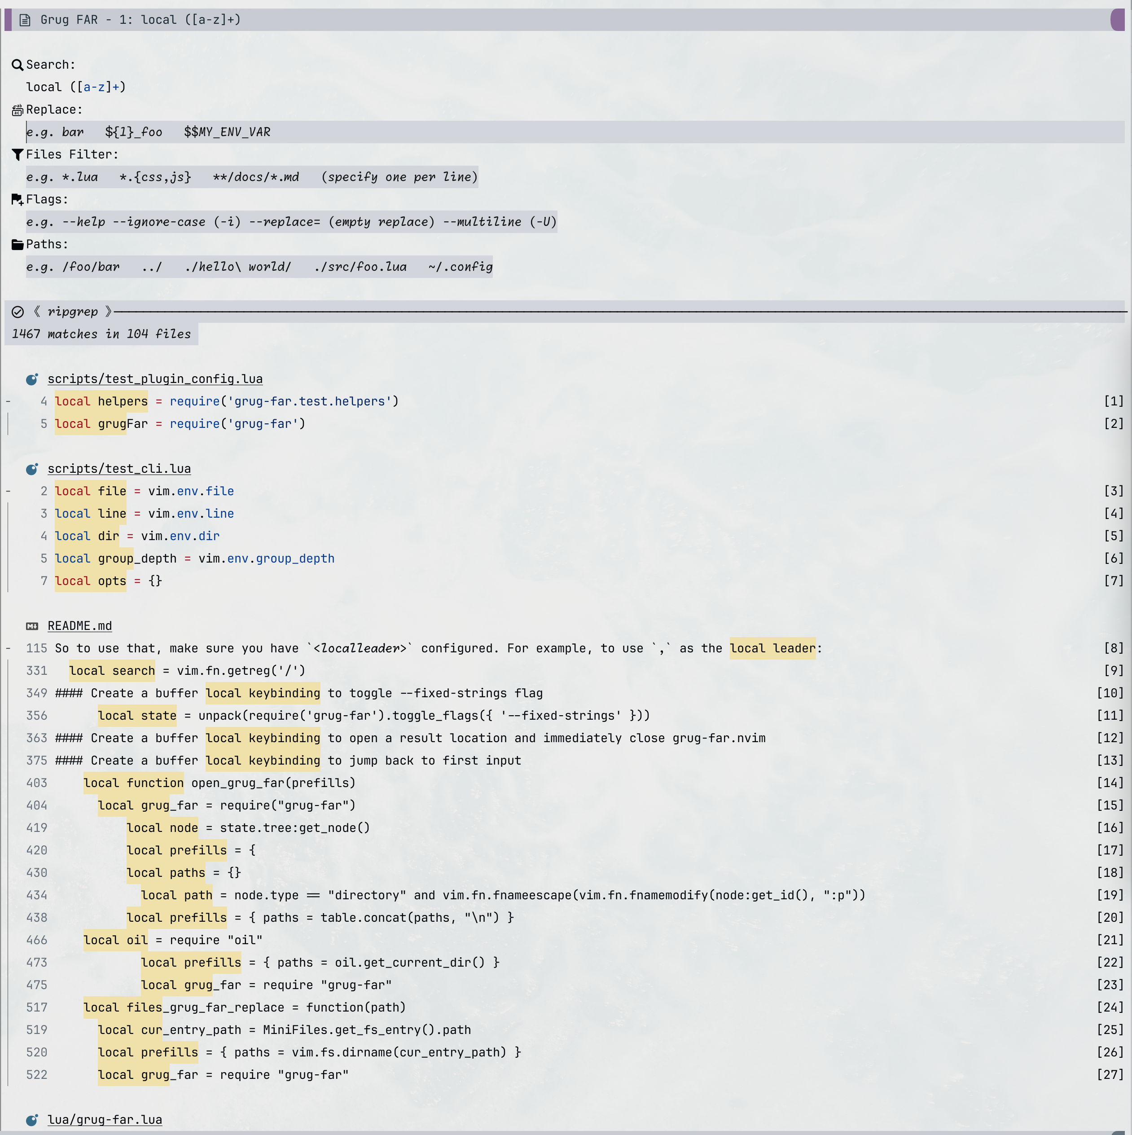Click the Replace label icon

tap(18, 110)
